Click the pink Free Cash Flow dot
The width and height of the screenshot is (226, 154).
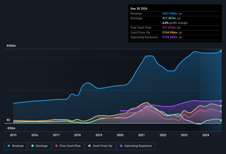(x=56, y=146)
